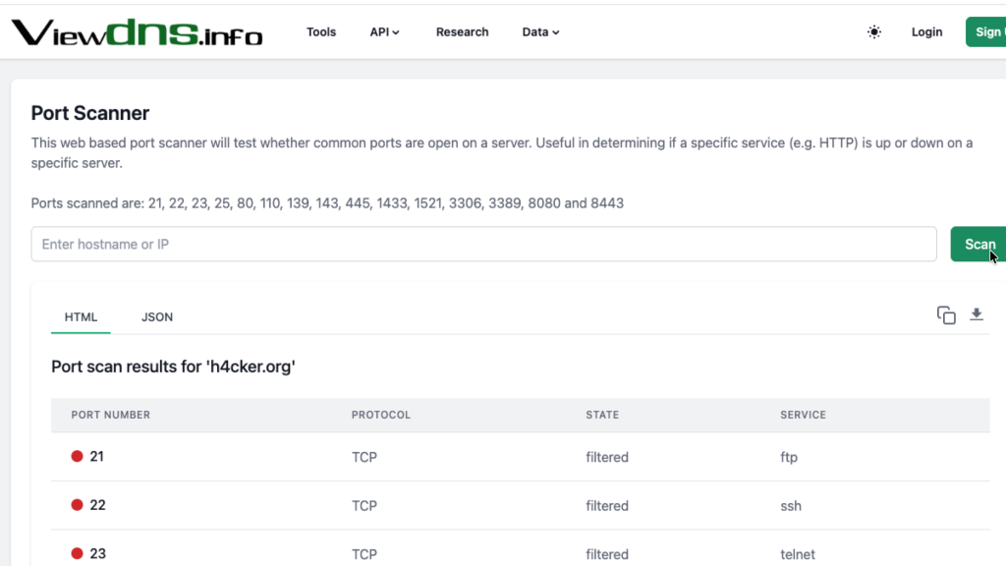Image resolution: width=1006 pixels, height=566 pixels.
Task: Copy results with the copy icon
Action: (946, 315)
